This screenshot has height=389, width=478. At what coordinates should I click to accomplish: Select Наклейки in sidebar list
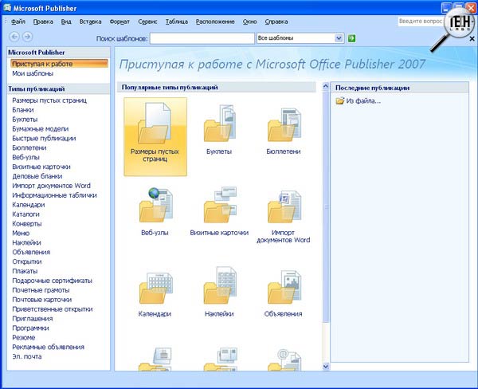pos(26,242)
